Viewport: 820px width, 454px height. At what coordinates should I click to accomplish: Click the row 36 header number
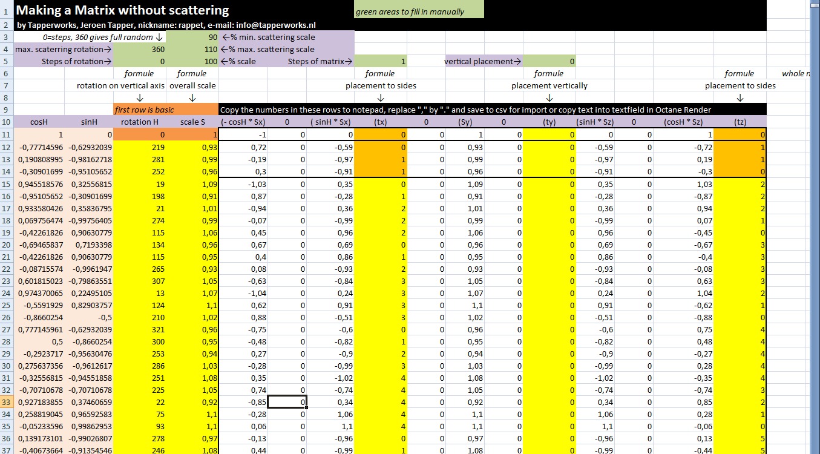(6, 438)
